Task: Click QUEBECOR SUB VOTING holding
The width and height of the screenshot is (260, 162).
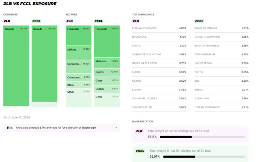Action: coord(147,55)
